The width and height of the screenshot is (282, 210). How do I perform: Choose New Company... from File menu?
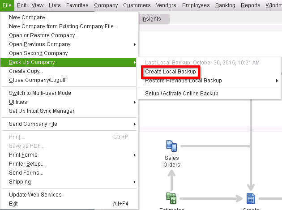coord(69,17)
